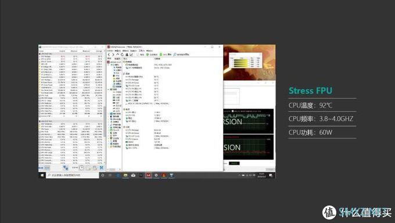The width and height of the screenshot is (395, 223).
Task: Click the report button in AIDA64 toolbar
Action: [141, 55]
